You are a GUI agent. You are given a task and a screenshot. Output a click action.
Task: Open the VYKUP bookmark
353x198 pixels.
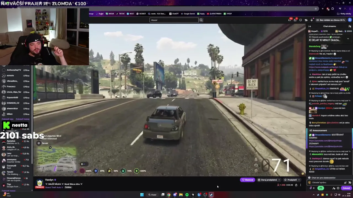coord(228,14)
